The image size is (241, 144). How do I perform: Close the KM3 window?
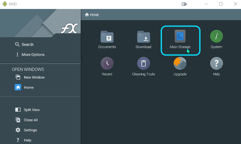point(236,4)
